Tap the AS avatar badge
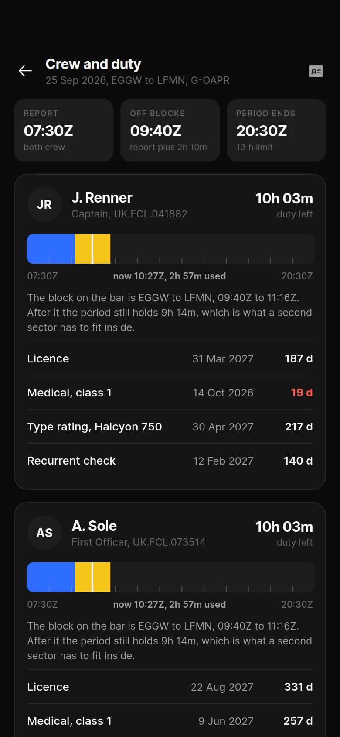This screenshot has height=737, width=340. (x=44, y=533)
